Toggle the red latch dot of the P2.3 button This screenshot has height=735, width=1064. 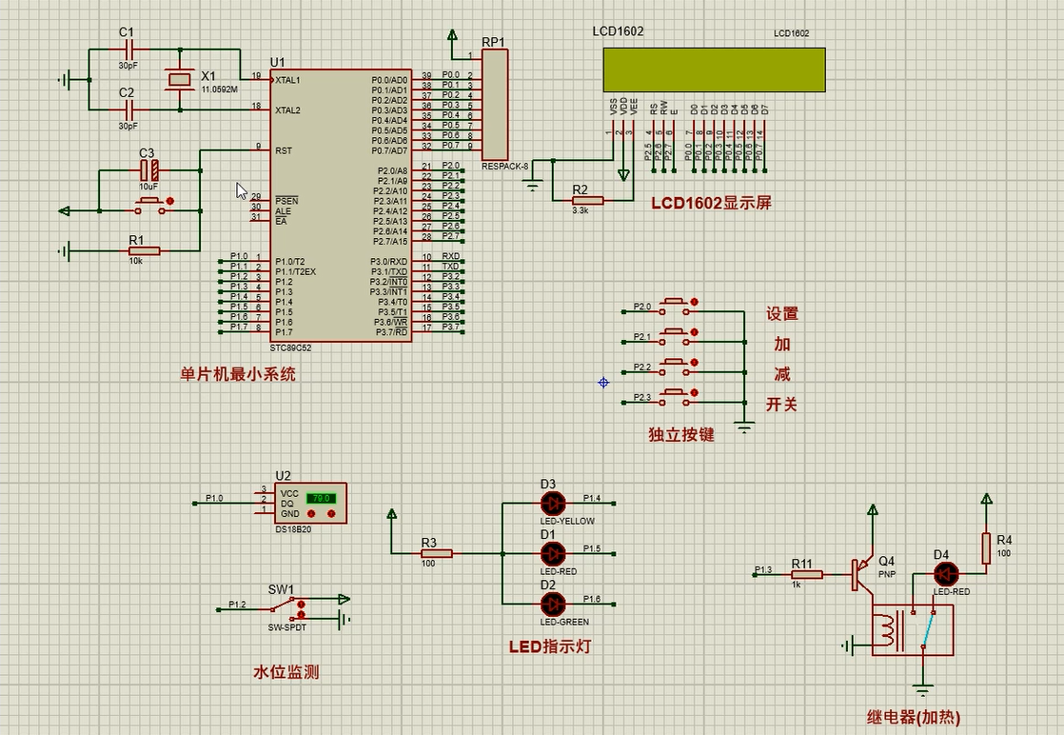694,393
